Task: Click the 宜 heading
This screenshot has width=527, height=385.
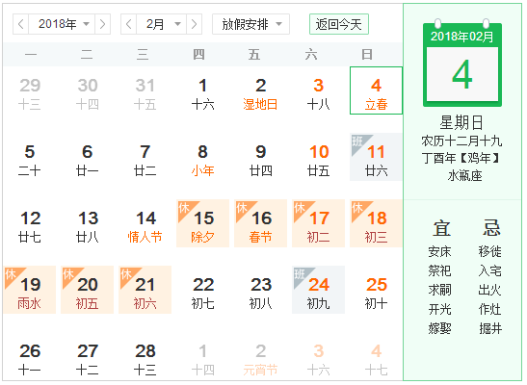Action: (x=441, y=228)
